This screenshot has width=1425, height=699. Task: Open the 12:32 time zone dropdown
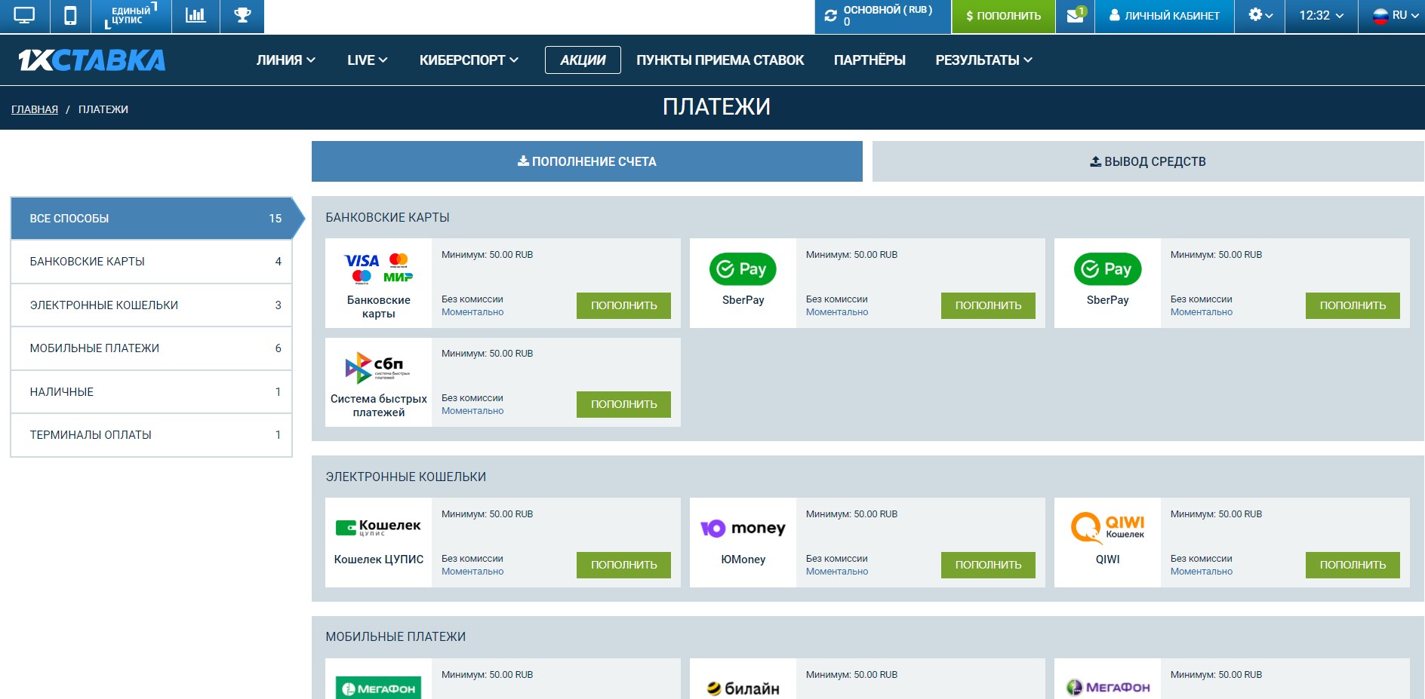[x=1321, y=15]
